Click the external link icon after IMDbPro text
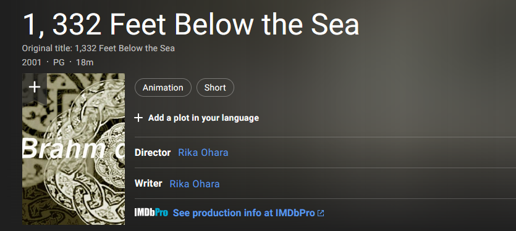Screen dimensions: 516x231 click(x=321, y=213)
